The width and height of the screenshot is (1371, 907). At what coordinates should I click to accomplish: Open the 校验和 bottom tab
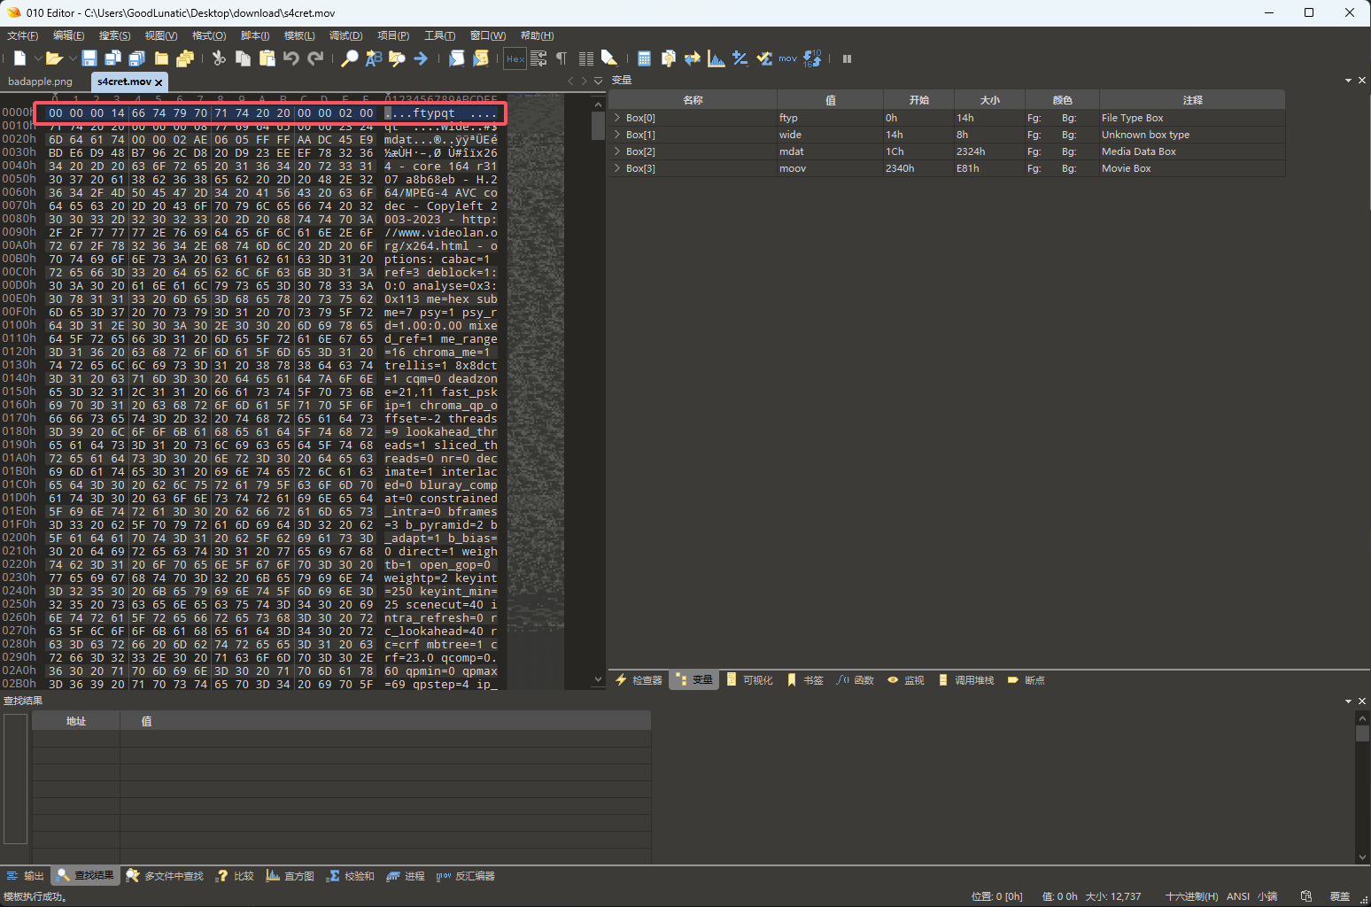350,876
